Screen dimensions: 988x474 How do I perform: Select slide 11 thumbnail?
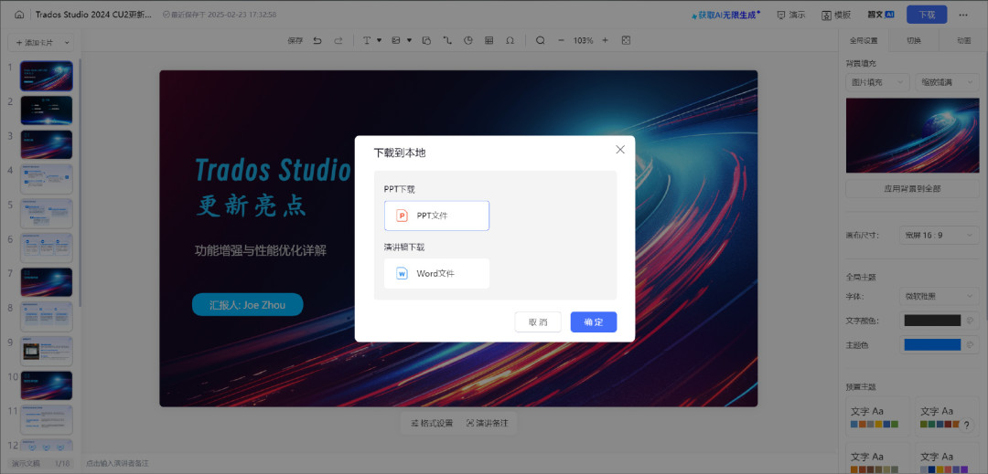(47, 420)
